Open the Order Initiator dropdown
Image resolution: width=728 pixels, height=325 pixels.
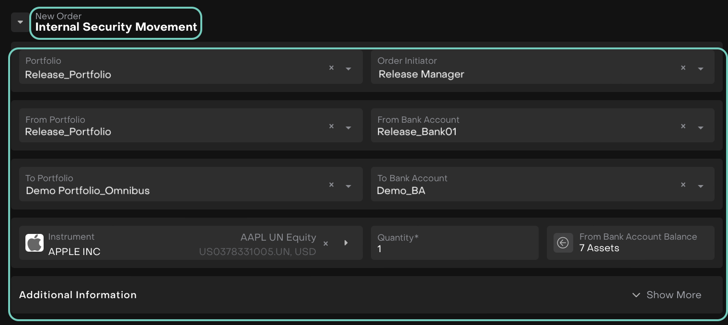700,69
